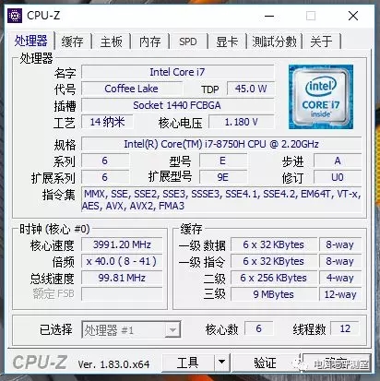
Task: Switch to the 主板 tab
Action: tap(112, 42)
